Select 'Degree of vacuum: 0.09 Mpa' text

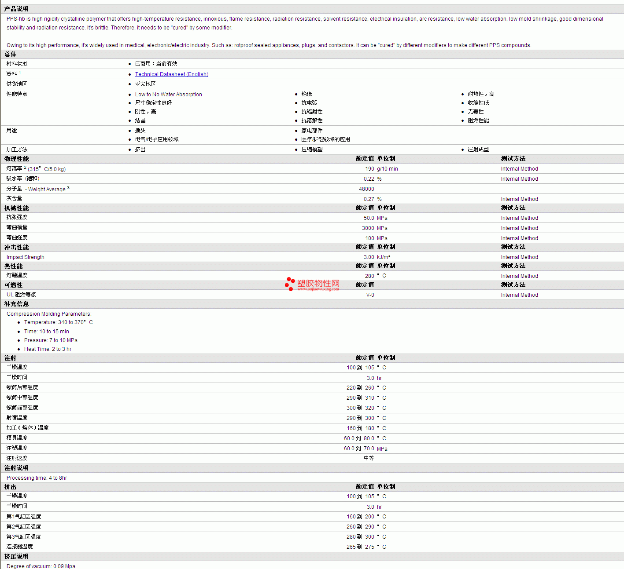coord(41,566)
